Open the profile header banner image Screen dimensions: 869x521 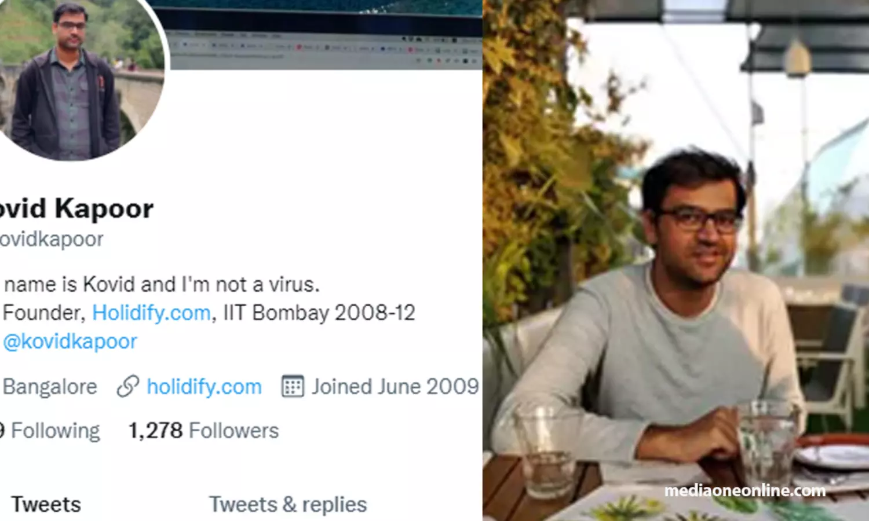pyautogui.click(x=324, y=35)
